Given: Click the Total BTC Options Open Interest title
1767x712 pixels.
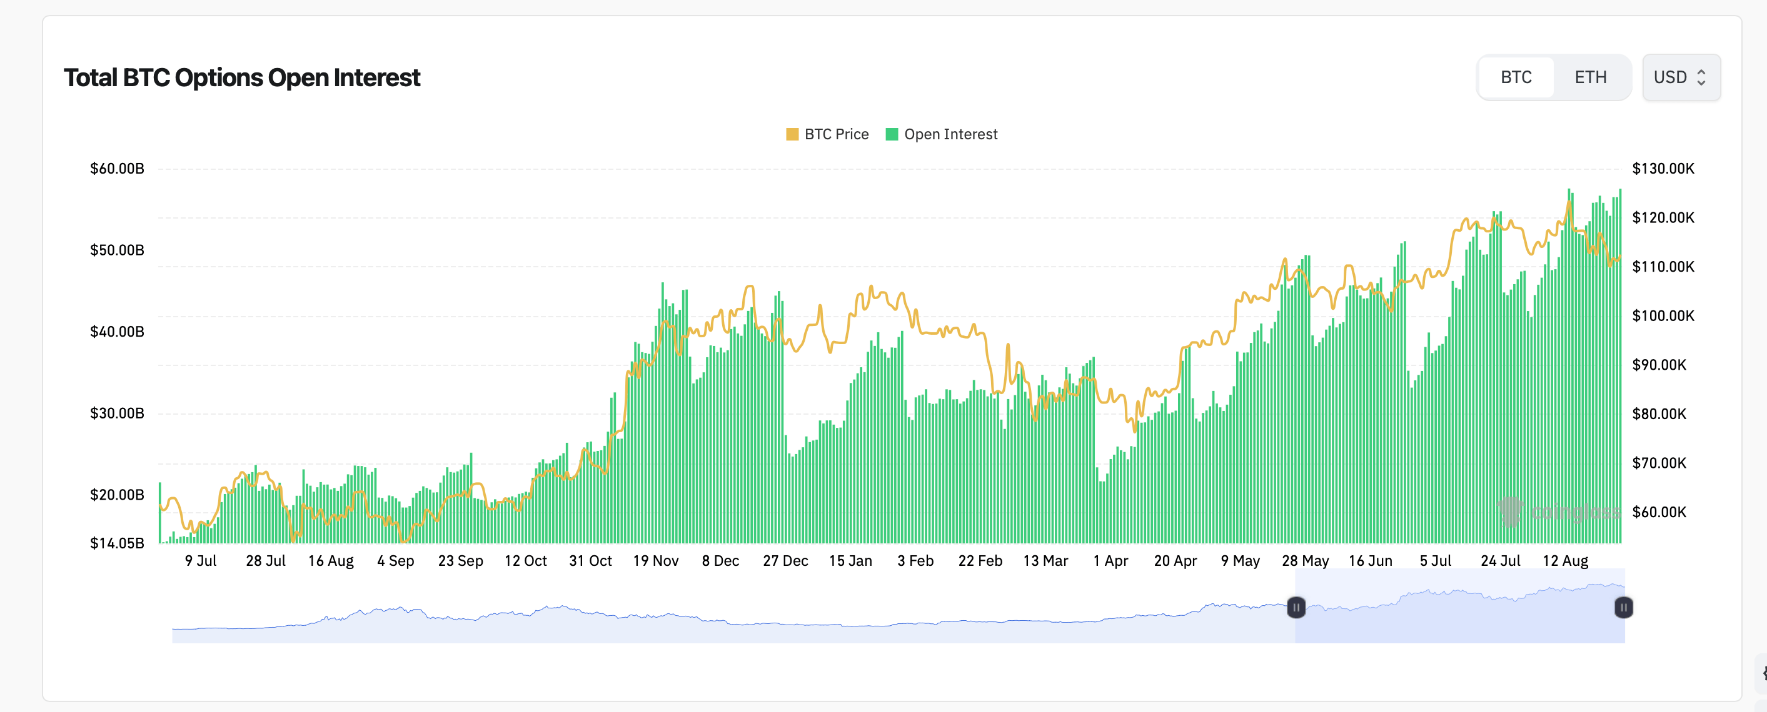Looking at the screenshot, I should pyautogui.click(x=241, y=77).
